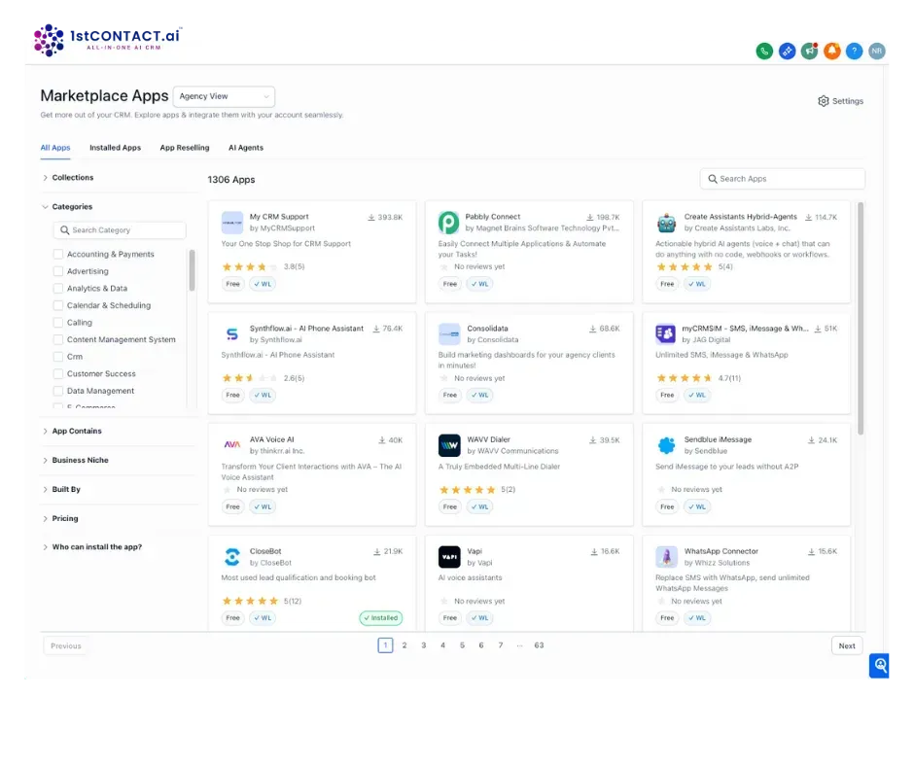The height and width of the screenshot is (766, 914).
Task: Click the download count icon on My CRM Support
Action: tap(371, 218)
